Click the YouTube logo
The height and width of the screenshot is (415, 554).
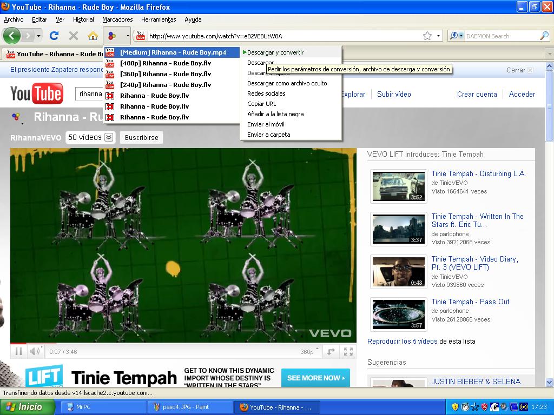(37, 93)
